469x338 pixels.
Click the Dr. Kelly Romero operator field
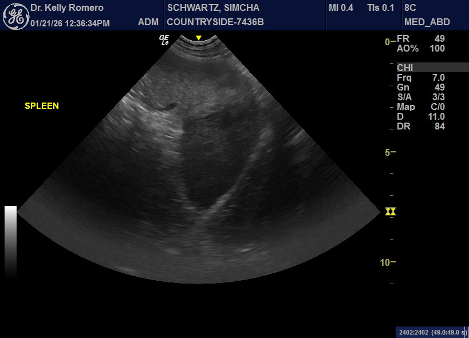coord(67,8)
